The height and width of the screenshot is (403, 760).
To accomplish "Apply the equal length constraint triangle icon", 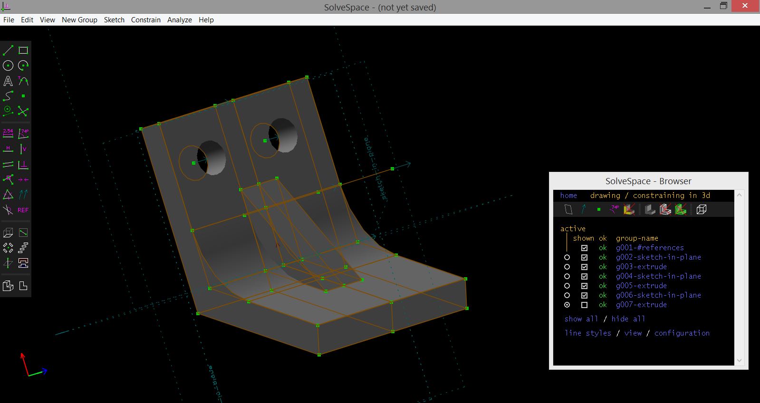I will 8,195.
